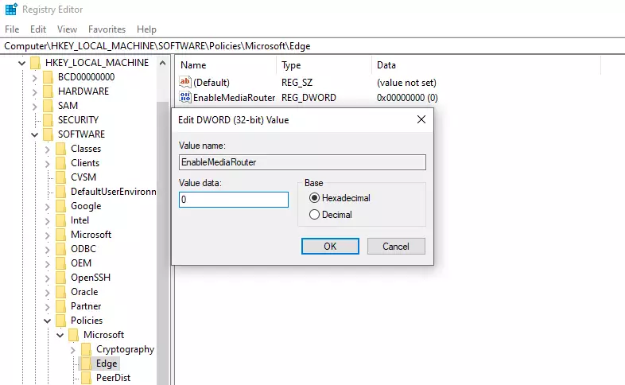Click the Clients folder icon
Image resolution: width=625 pixels, height=385 pixels.
pos(61,163)
